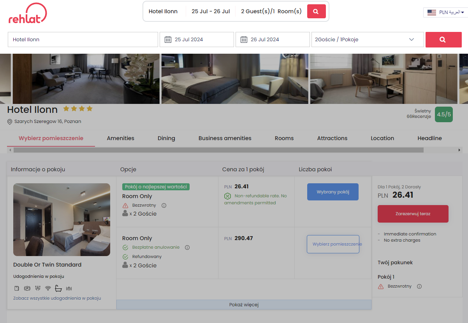
Task: Click Szarych Szeregow 16, Poznan address
Action: tap(48, 121)
